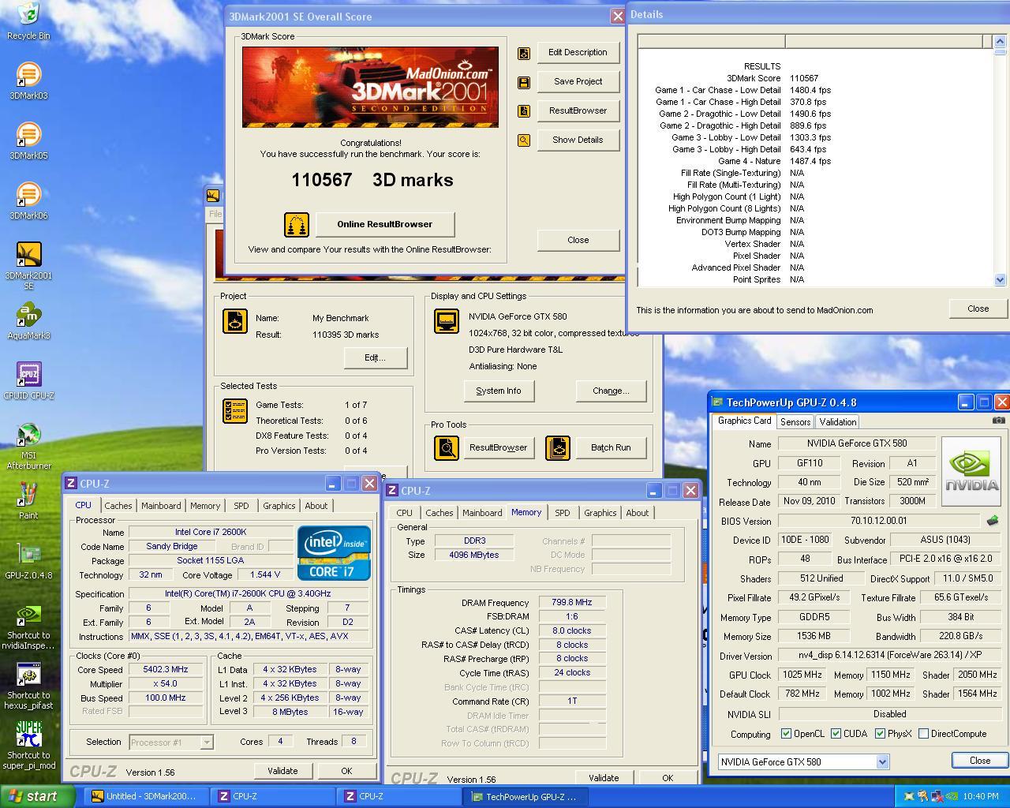The height and width of the screenshot is (808, 1010).
Task: Click the Pro Tools ResultBrowser icon
Action: point(447,448)
